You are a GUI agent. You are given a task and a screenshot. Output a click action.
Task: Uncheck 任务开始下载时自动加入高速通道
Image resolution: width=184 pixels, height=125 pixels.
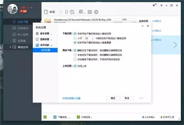tap(75, 43)
